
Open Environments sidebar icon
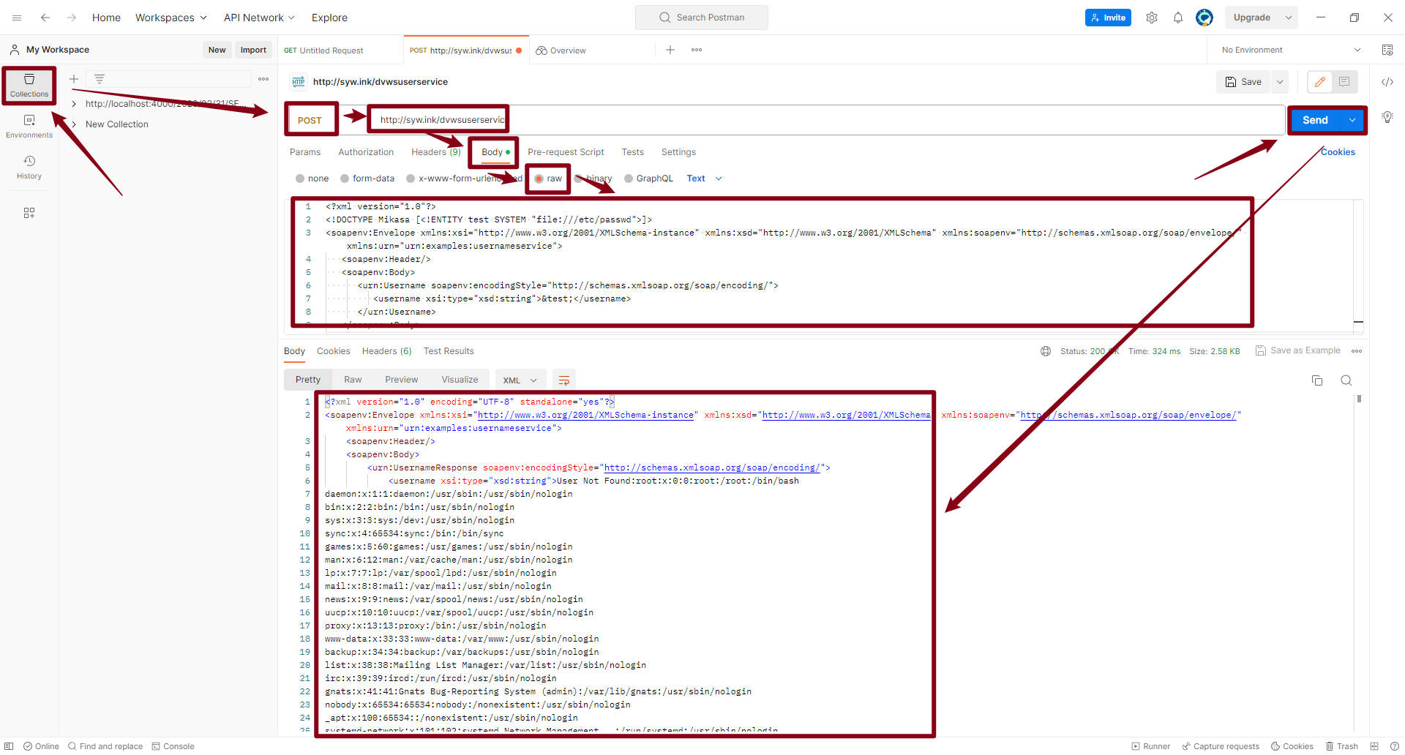29,126
